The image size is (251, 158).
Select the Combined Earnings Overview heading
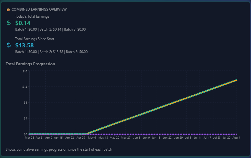coord(39,9)
